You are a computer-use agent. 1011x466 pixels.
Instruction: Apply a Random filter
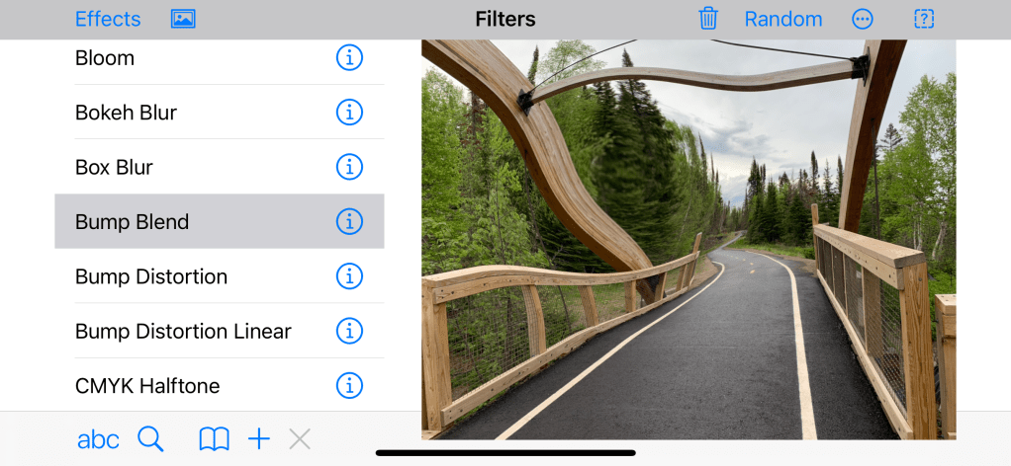(783, 20)
